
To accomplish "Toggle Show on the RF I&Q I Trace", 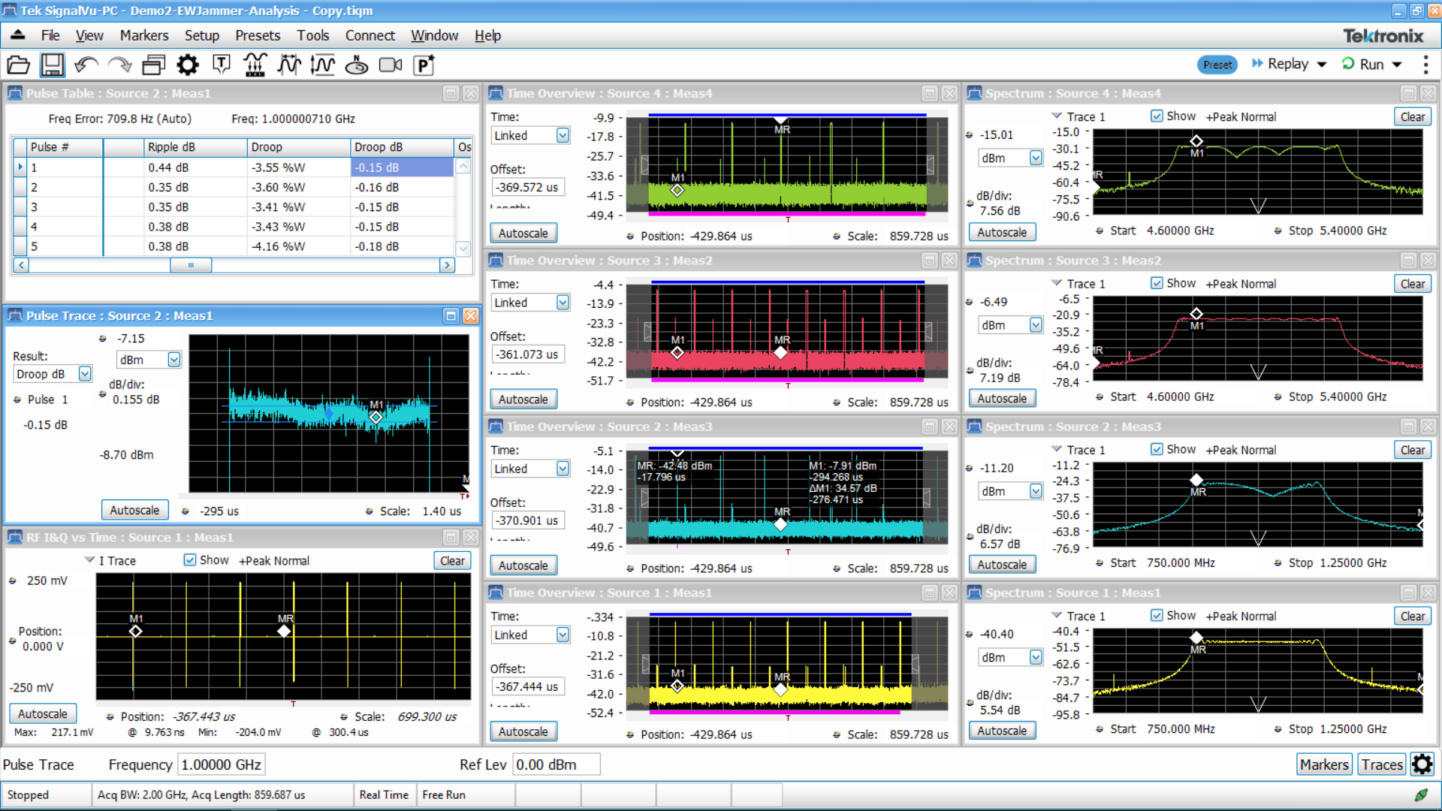I will 190,559.
